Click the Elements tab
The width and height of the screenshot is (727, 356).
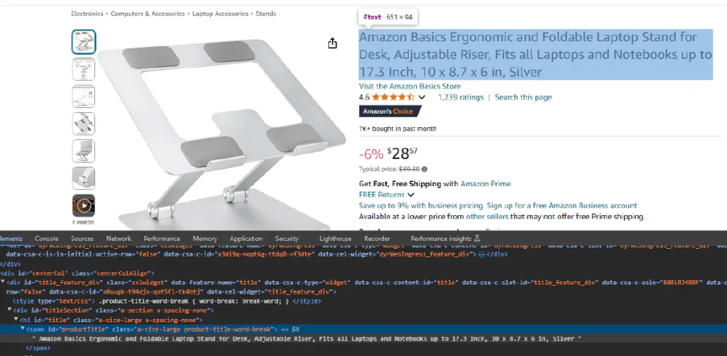11,239
